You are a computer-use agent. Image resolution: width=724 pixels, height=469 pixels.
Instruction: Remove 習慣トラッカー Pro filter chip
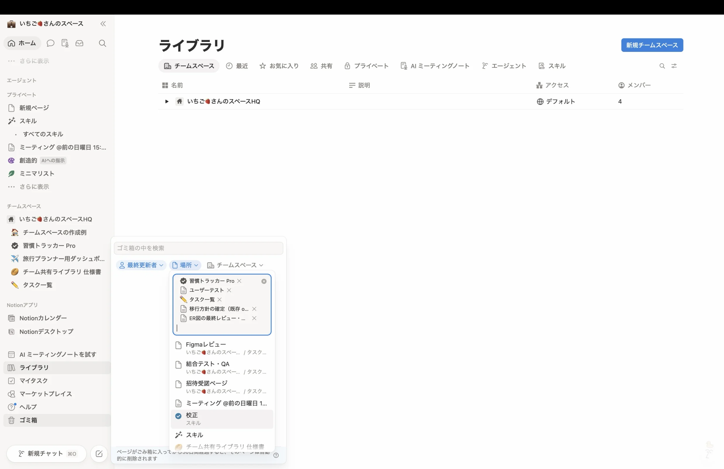[x=239, y=281]
